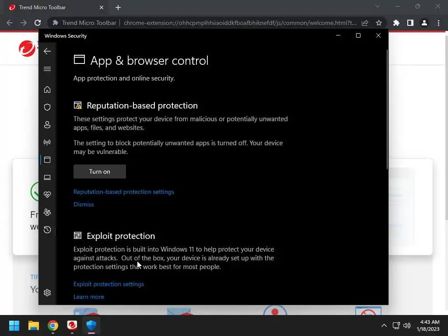Open Trend Micro from taskbar
Screen dimensions: 448x336
72,325
